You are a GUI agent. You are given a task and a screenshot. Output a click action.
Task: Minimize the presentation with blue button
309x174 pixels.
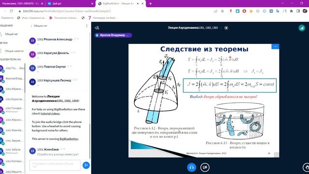[x=275, y=46]
